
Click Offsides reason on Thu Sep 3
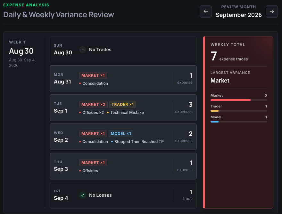[88, 171]
